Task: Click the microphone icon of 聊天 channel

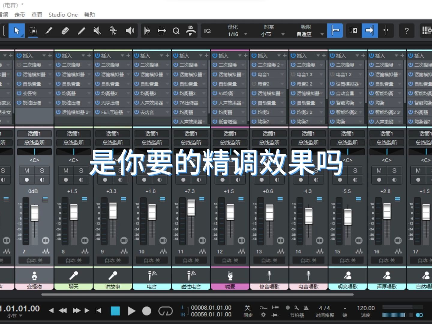Action: click(73, 275)
